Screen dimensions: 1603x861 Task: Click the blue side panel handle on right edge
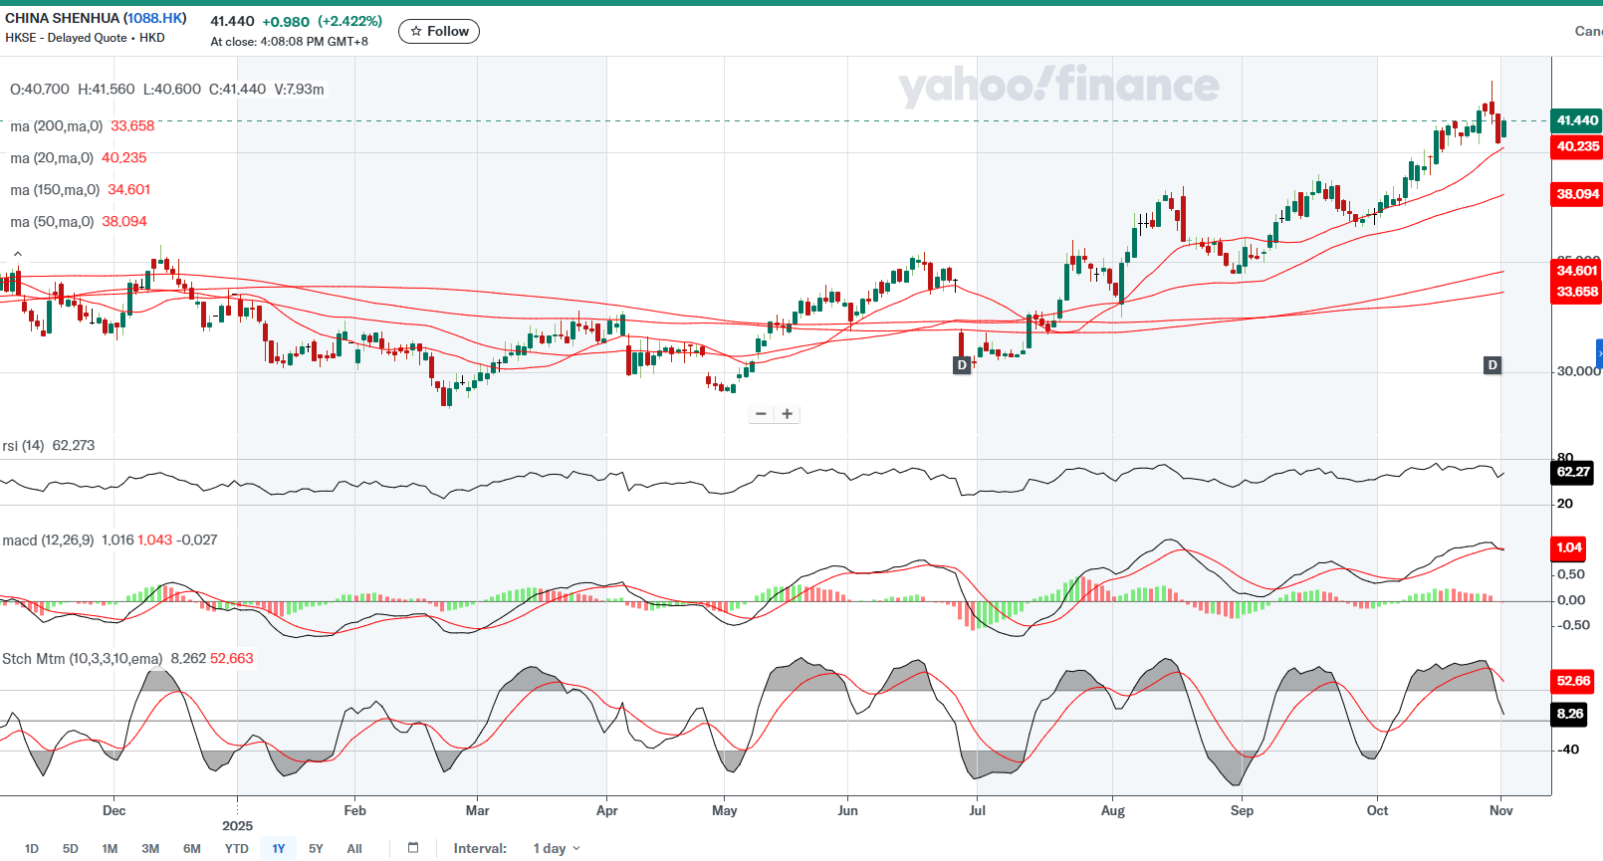pos(1599,354)
